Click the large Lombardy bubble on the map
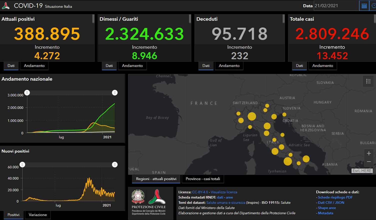 pos(252,116)
